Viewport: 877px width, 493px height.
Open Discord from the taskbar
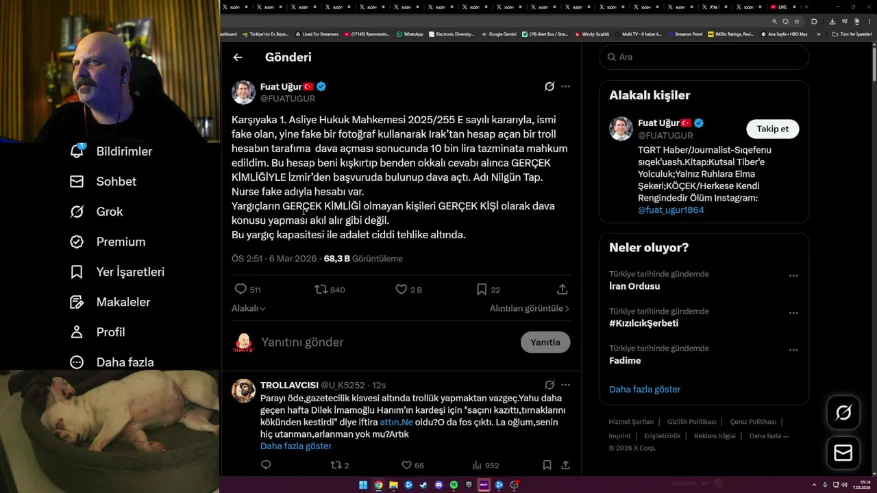pos(438,485)
